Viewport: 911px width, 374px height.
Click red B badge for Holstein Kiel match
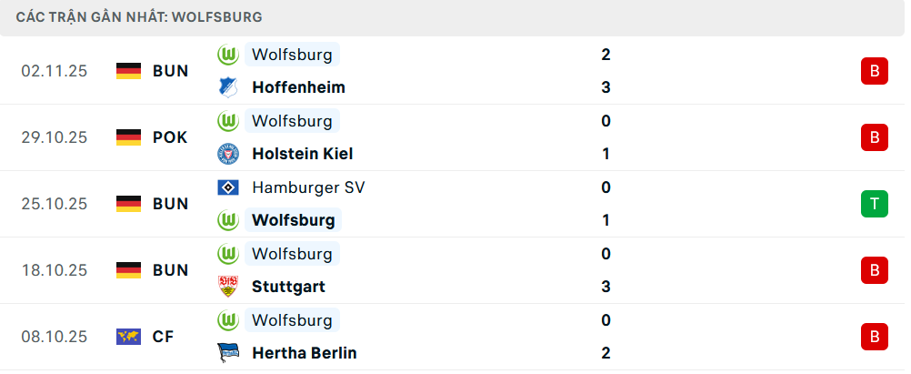tap(874, 137)
